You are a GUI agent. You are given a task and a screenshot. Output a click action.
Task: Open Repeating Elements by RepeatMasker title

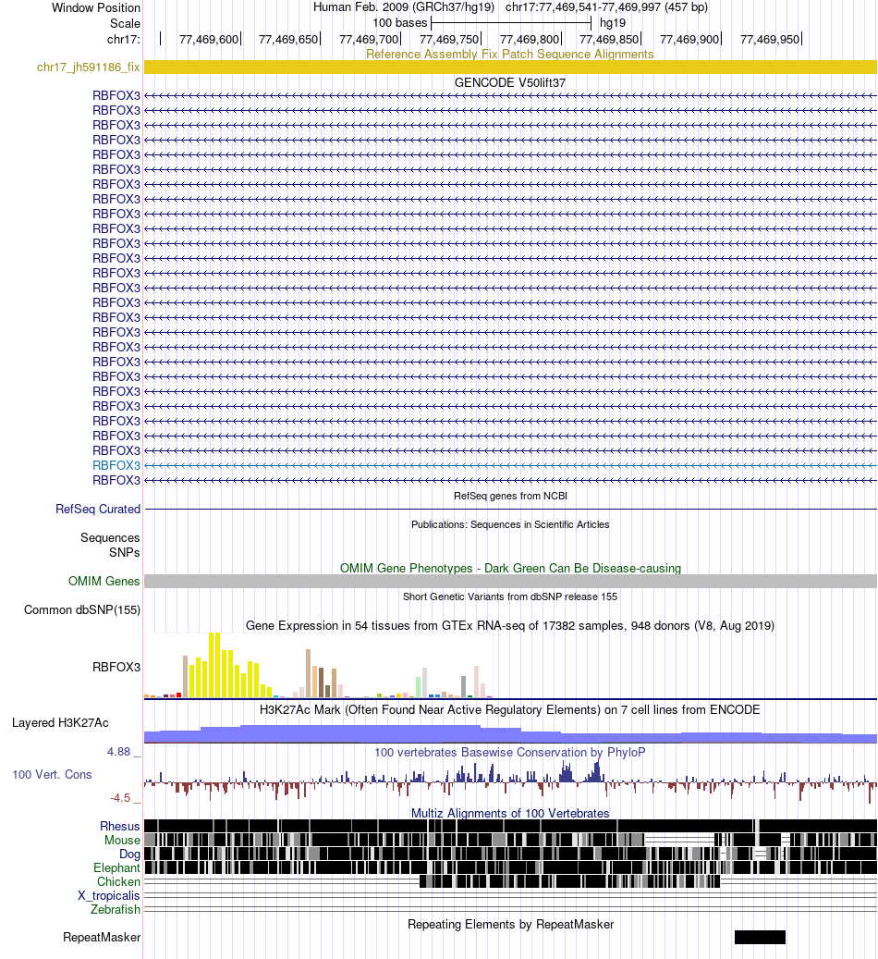click(x=510, y=925)
